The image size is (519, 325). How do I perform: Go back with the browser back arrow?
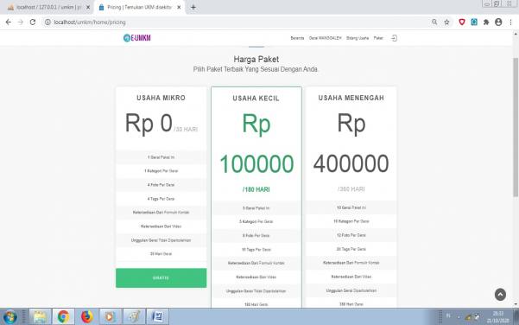point(9,22)
